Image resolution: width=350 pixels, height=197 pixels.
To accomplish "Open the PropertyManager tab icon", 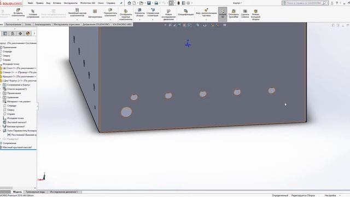I will click(13, 33).
